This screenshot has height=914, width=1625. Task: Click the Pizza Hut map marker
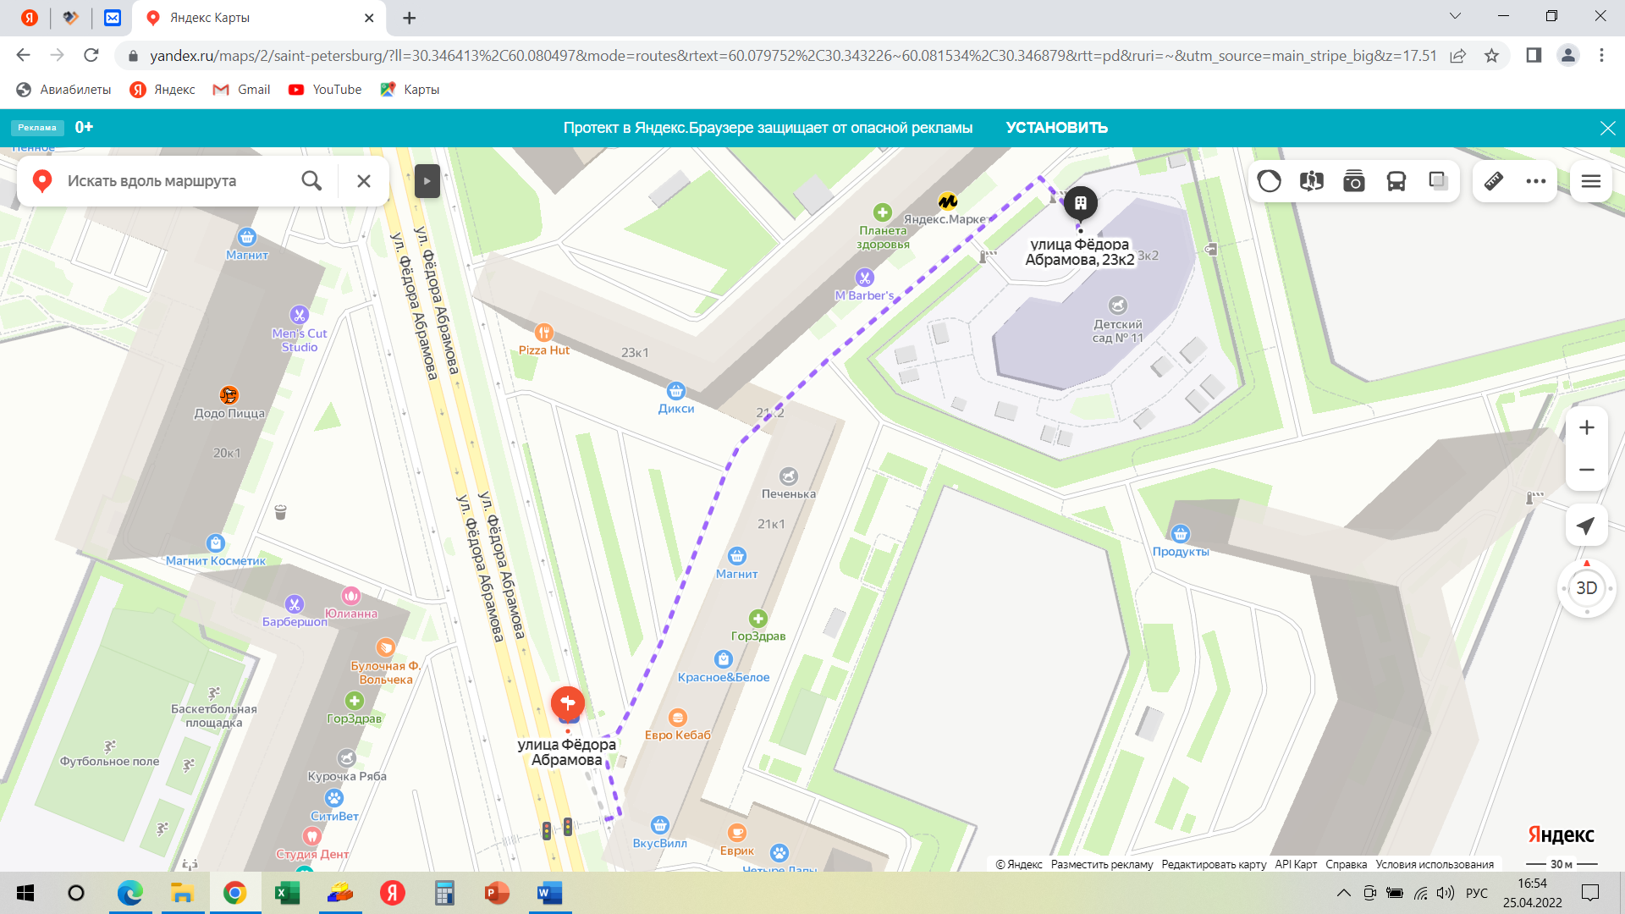point(543,333)
